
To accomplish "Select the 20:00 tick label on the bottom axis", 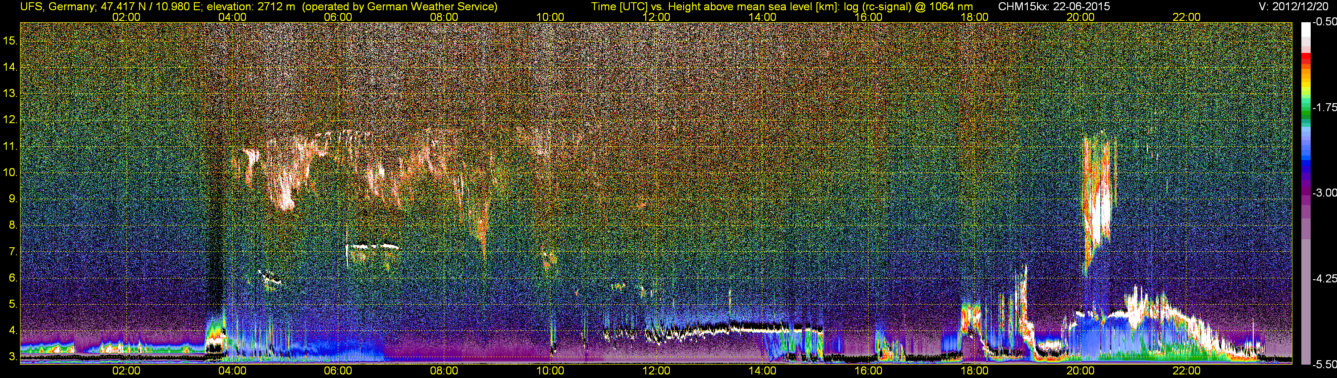I will pos(1081,371).
